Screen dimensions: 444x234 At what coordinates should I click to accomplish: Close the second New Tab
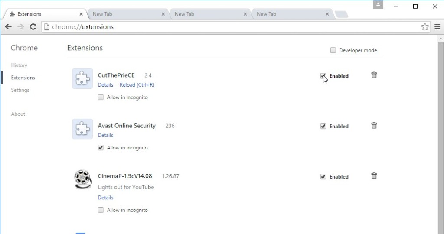245,14
